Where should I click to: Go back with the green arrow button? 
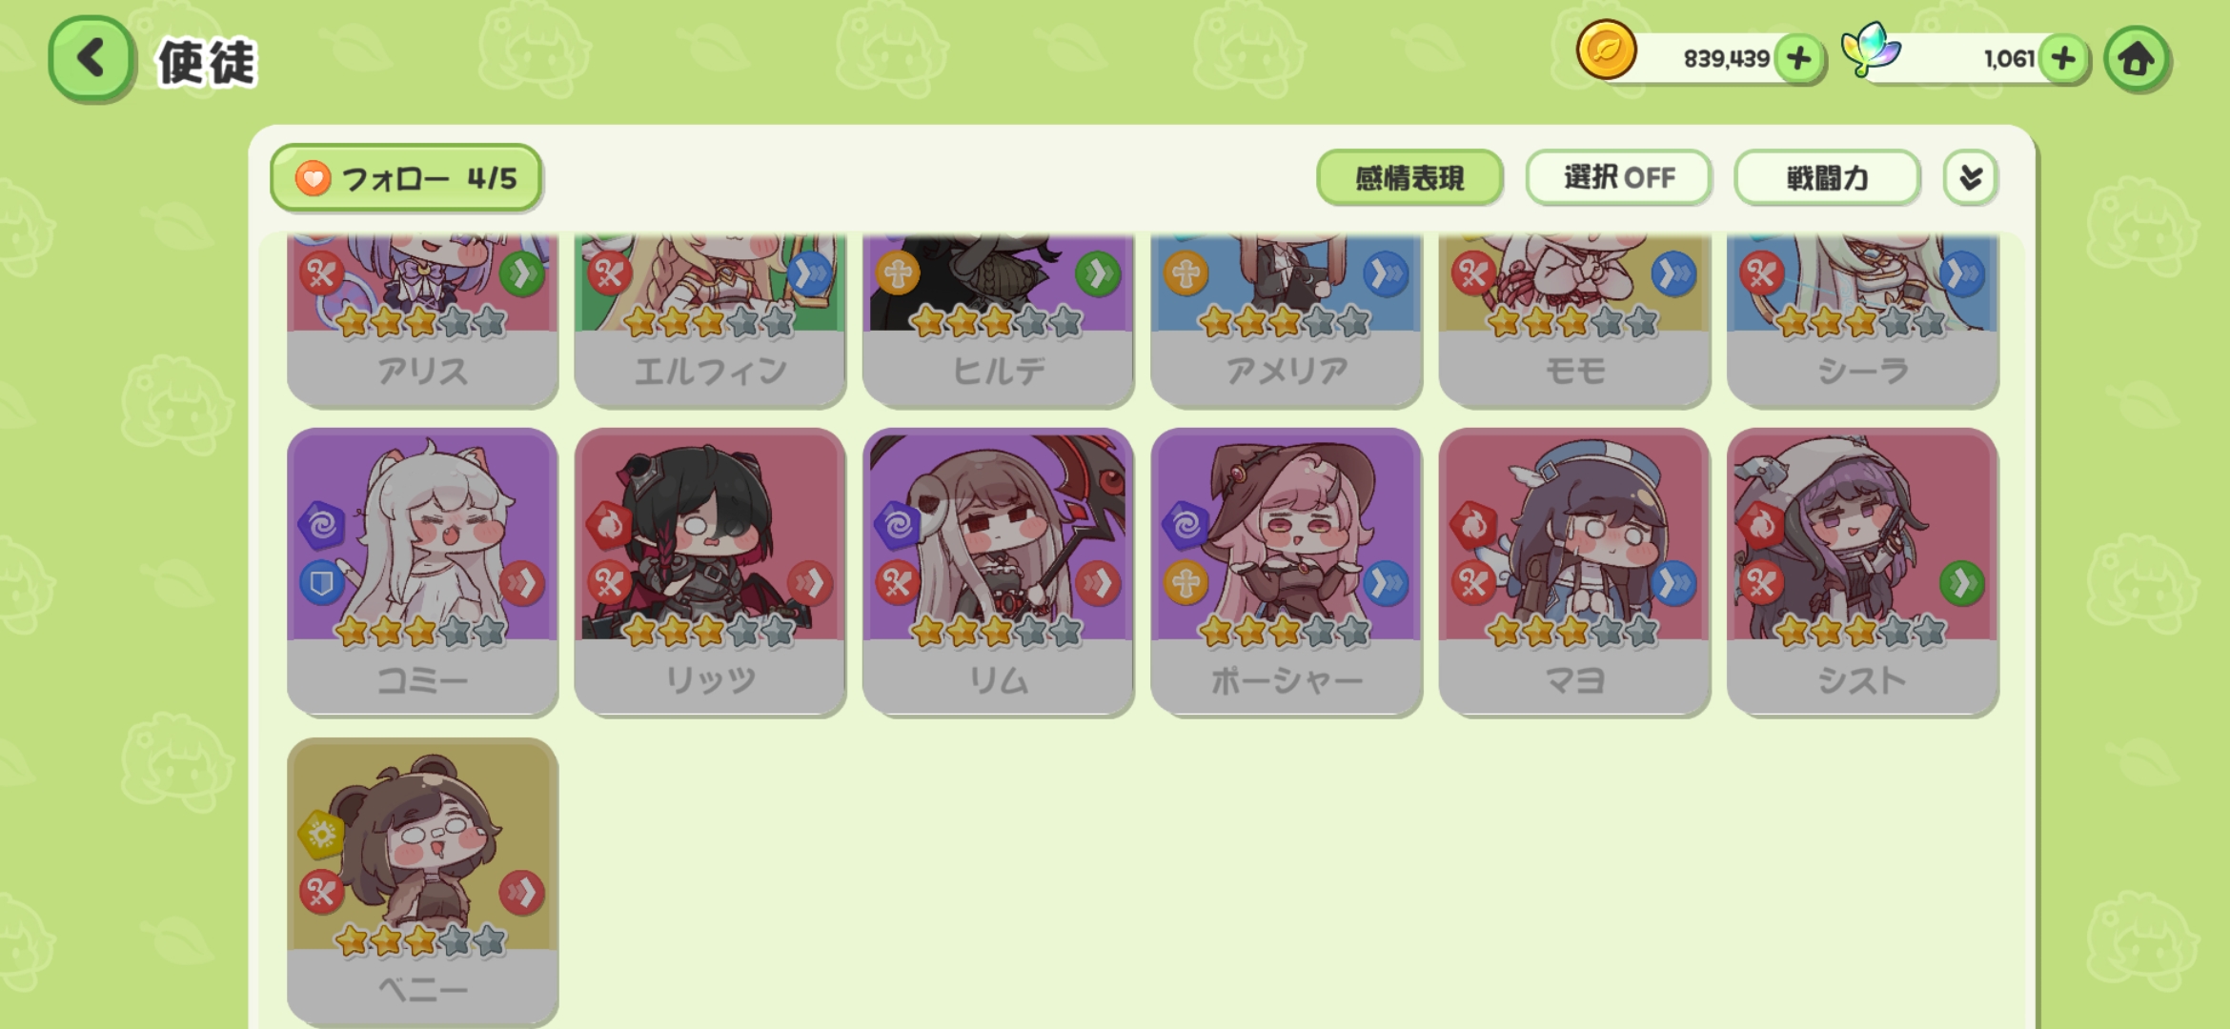pos(91,59)
